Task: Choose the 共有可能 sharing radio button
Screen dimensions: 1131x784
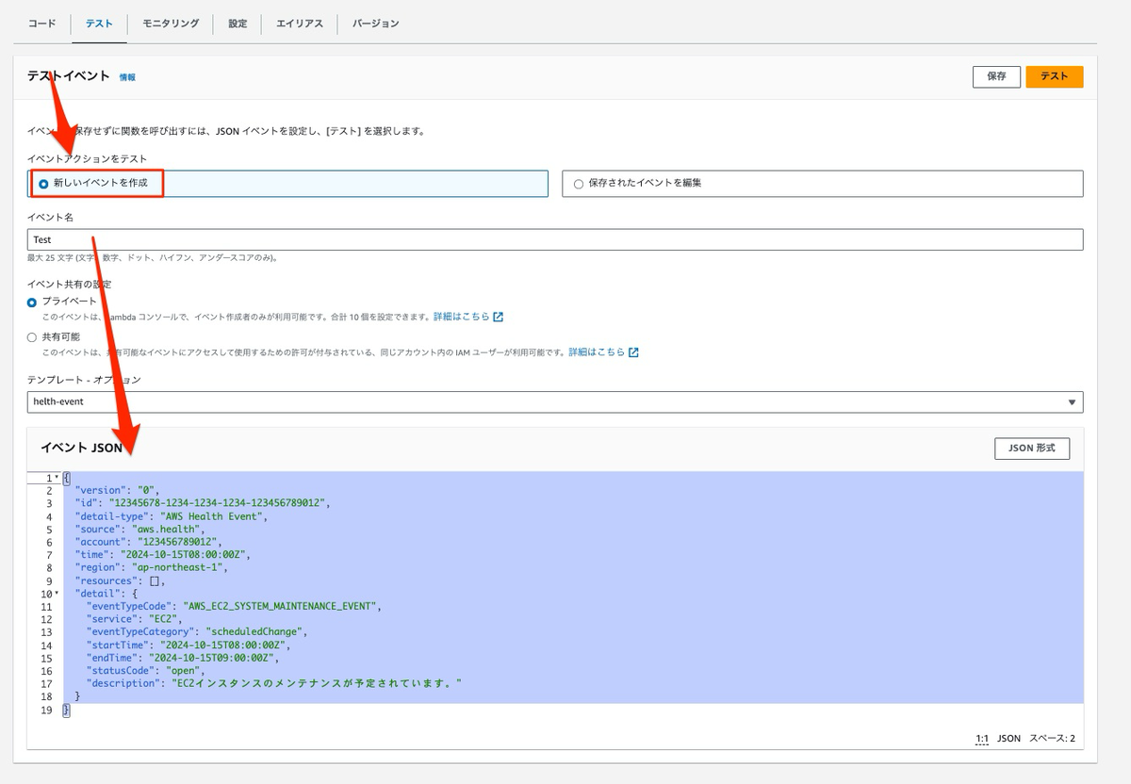Action: click(x=32, y=336)
